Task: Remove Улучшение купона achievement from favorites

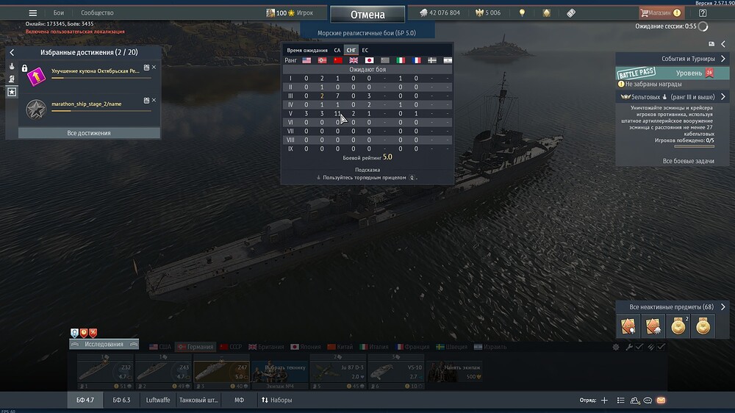Action: [154, 68]
